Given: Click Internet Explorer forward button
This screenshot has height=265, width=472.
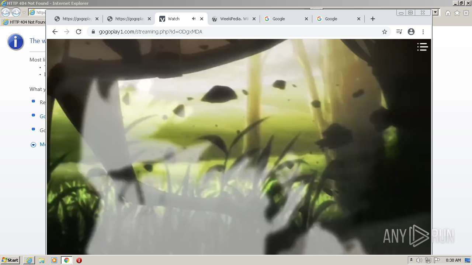Looking at the screenshot, I should [16, 13].
